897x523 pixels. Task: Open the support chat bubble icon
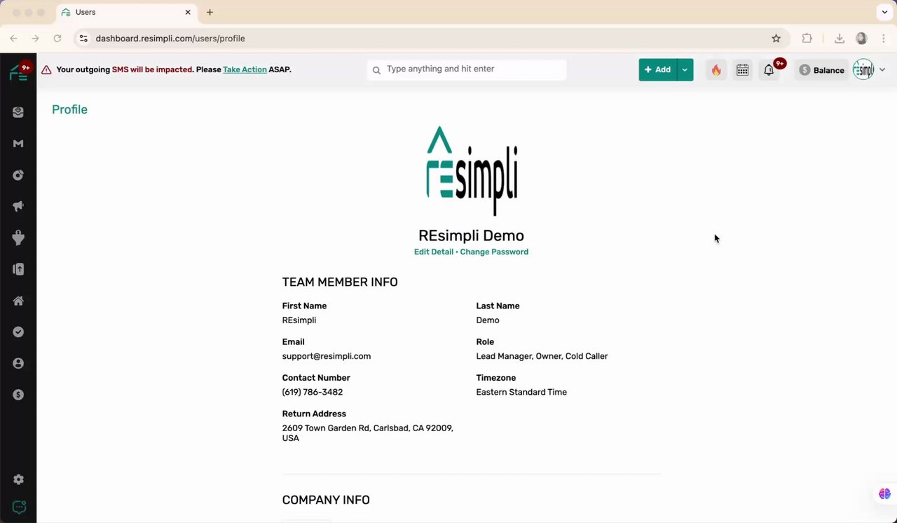pos(19,507)
